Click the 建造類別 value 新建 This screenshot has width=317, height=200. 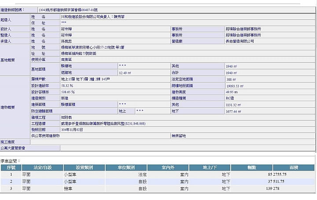pos(65,98)
